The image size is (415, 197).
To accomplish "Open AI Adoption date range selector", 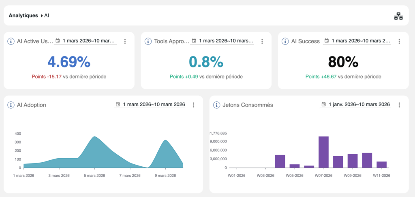I will (x=150, y=105).
